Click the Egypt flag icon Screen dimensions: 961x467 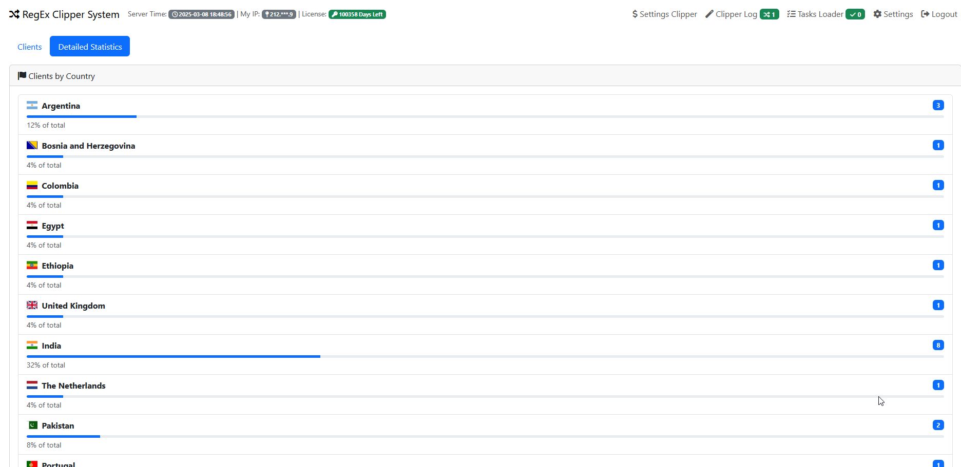tap(32, 226)
